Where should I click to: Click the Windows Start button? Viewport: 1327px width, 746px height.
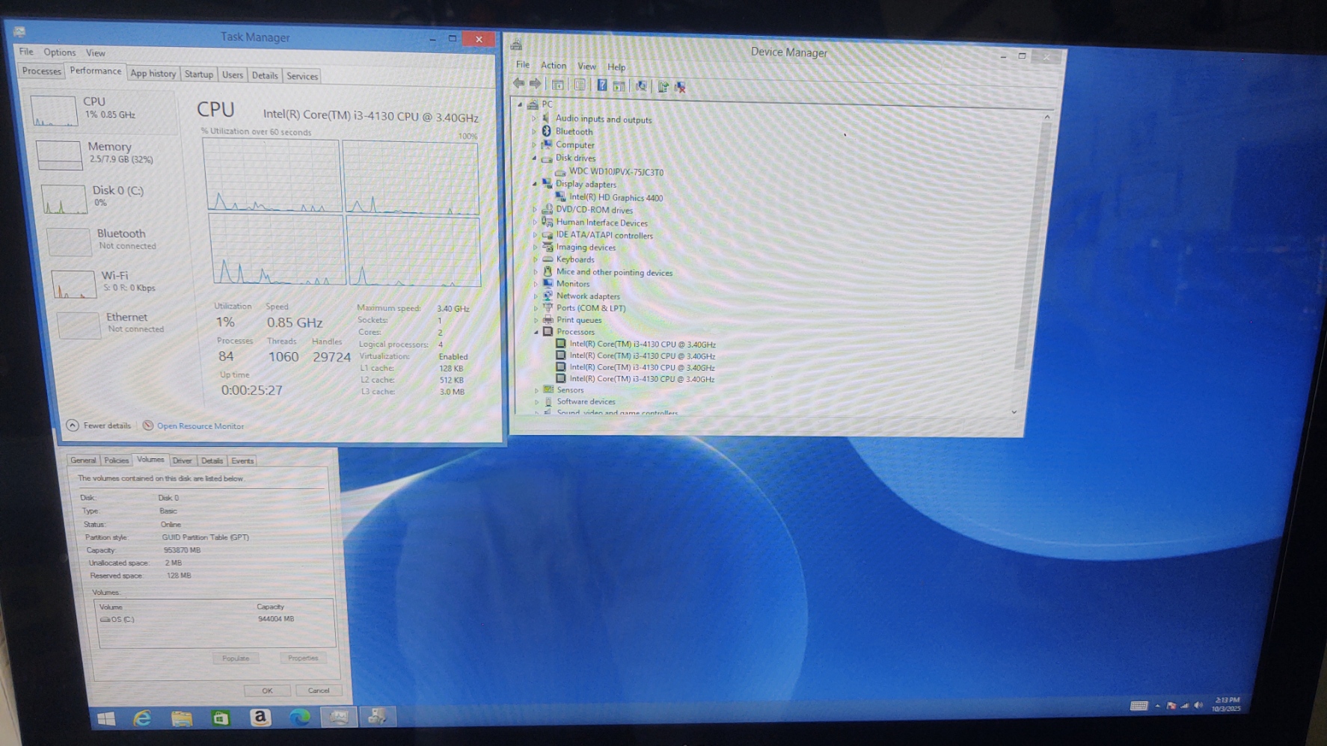coord(106,718)
